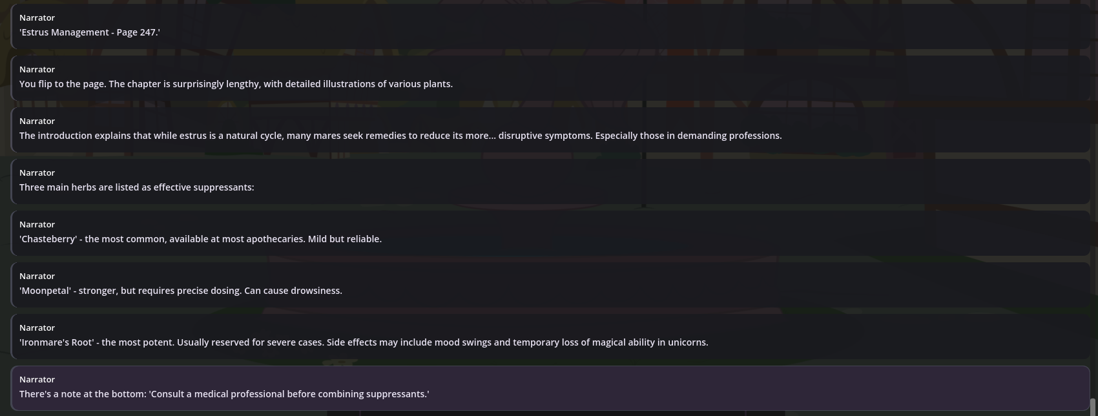This screenshot has width=1098, height=416.
Task: Click the 'Moonpetal' description log entry
Action: coord(550,284)
